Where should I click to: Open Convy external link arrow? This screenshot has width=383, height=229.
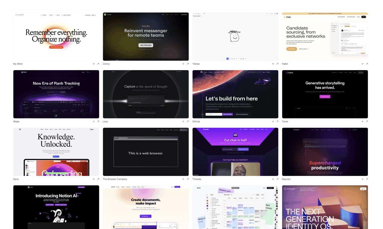click(x=188, y=64)
